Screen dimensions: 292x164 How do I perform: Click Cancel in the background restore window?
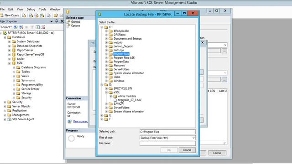coord(217,153)
